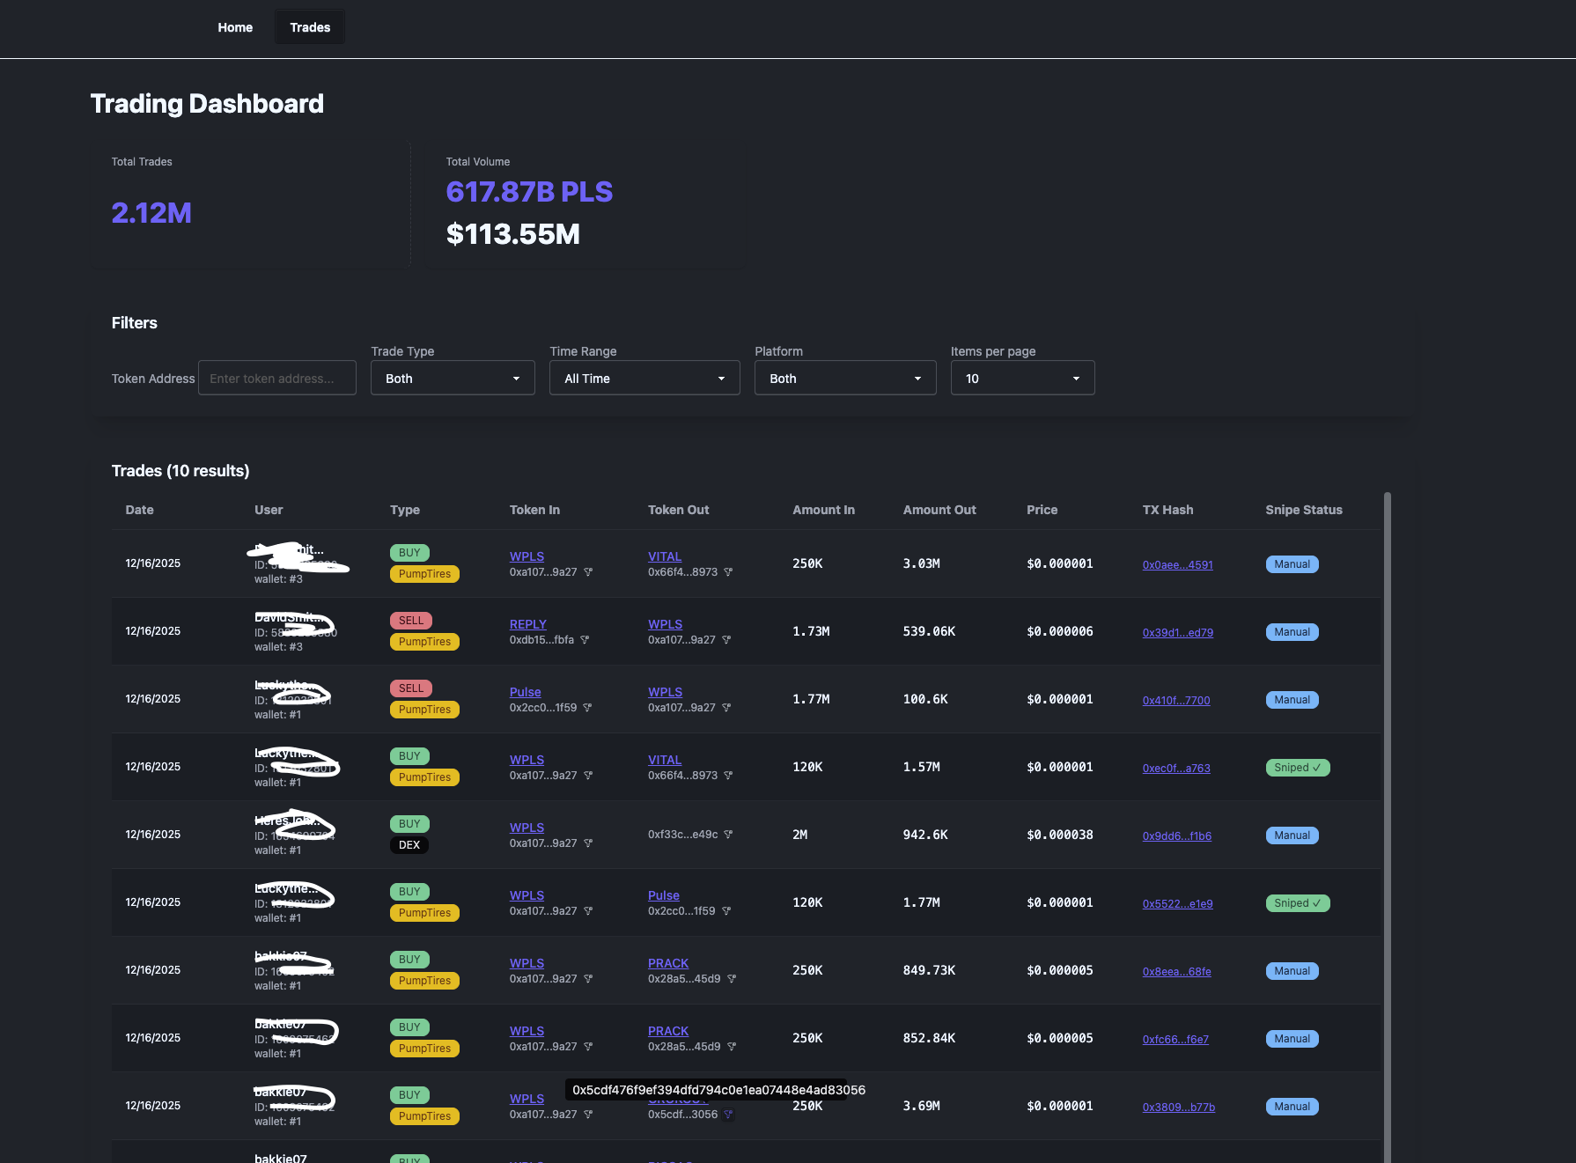Select the Trades tab
Screen dimensions: 1576x1163
pos(310,27)
